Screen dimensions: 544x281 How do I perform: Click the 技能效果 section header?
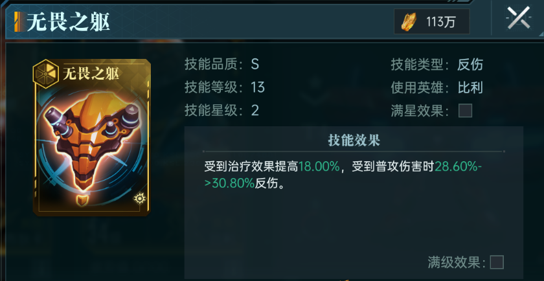pyautogui.click(x=354, y=141)
